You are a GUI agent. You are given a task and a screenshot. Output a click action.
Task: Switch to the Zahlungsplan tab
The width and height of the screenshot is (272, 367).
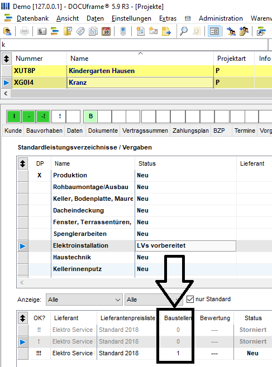pos(190,131)
